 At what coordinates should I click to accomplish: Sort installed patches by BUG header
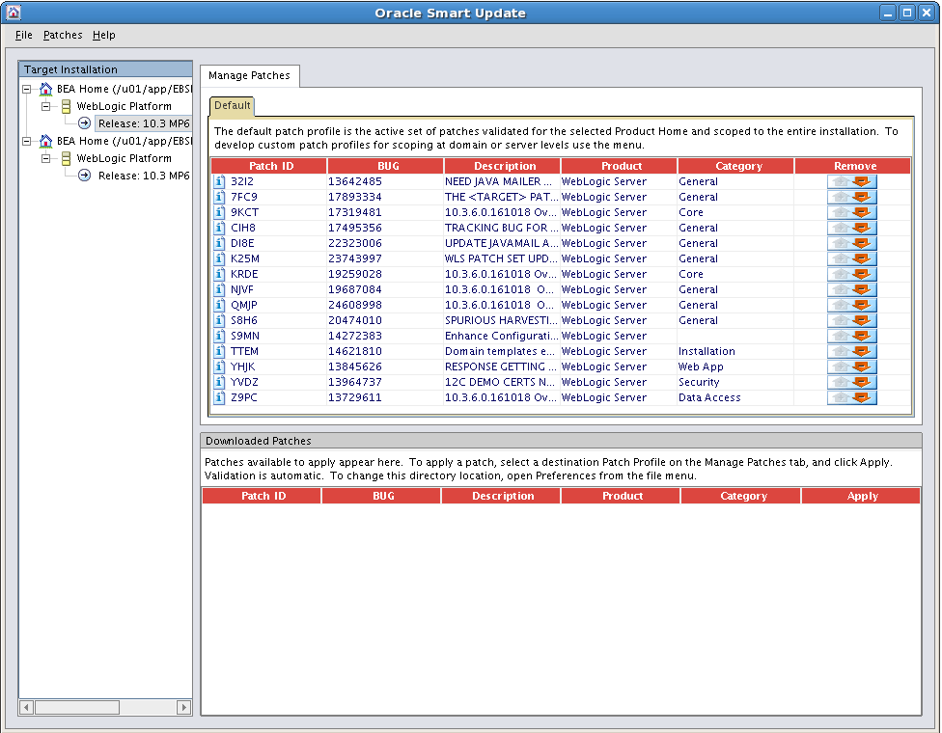[x=388, y=166]
